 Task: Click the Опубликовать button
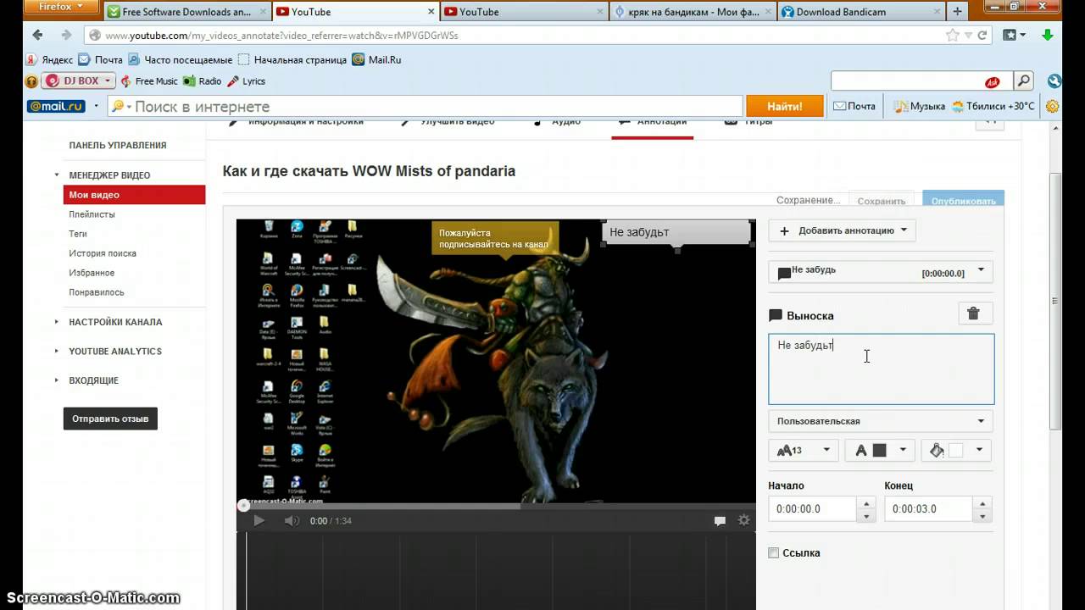point(963,201)
